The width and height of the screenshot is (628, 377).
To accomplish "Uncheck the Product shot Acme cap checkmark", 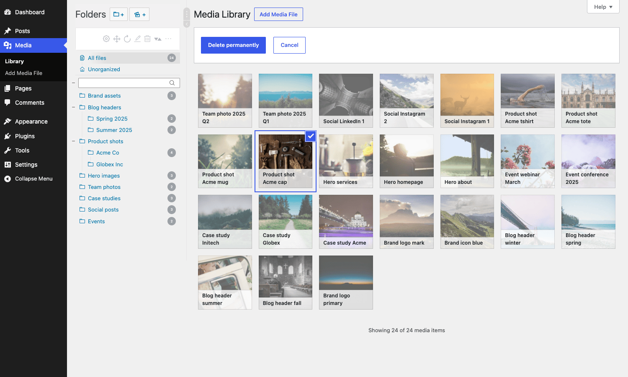I will point(311,136).
